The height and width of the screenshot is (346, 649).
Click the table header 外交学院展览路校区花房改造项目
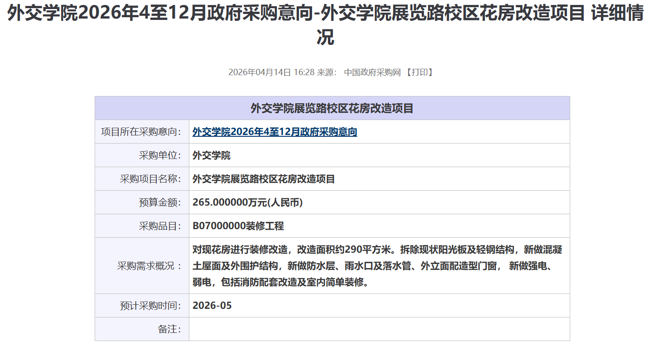coord(332,108)
